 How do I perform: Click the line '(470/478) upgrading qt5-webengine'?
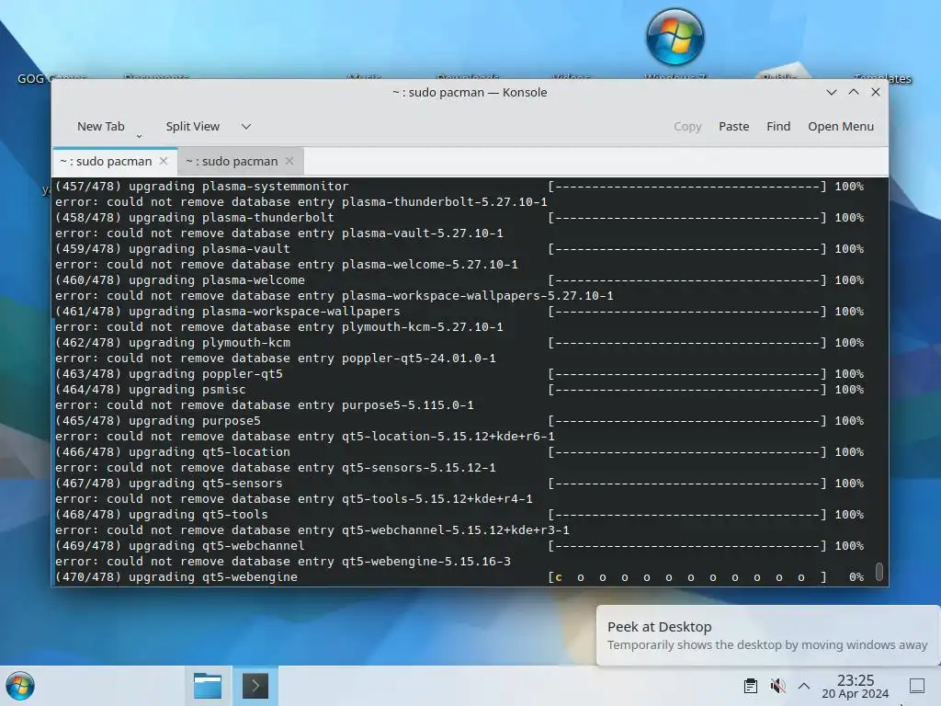pyautogui.click(x=176, y=577)
